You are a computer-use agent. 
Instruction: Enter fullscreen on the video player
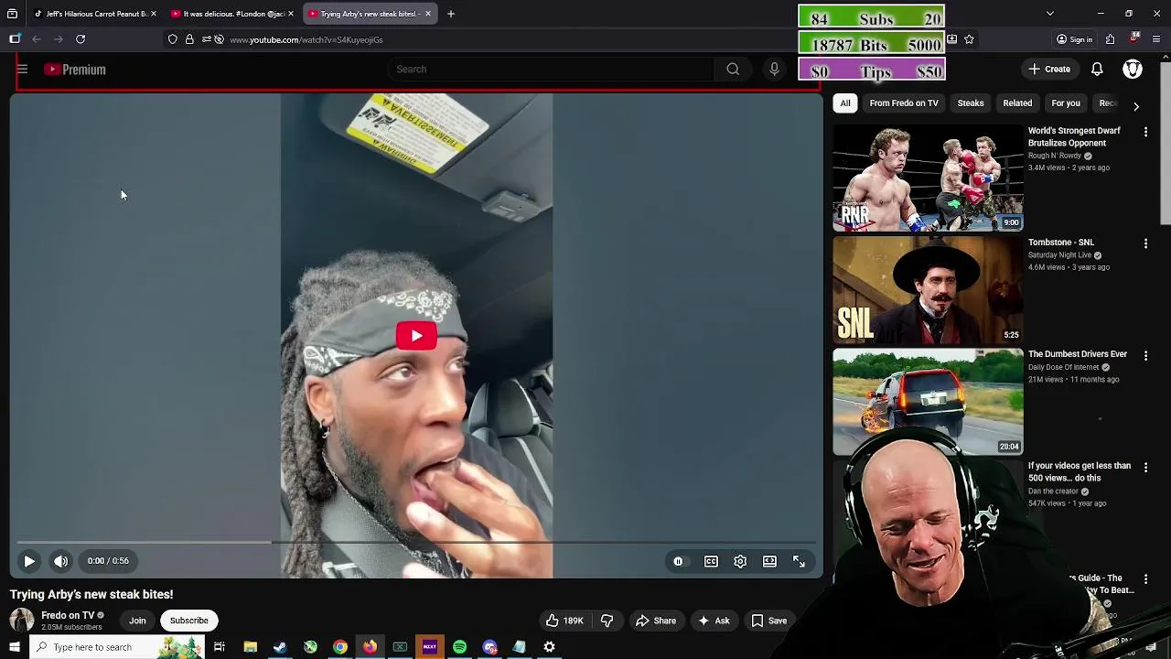point(799,561)
